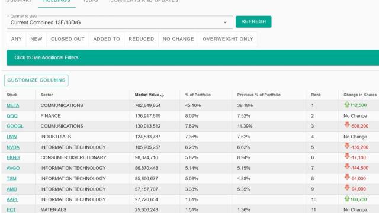The height and width of the screenshot is (213, 379).
Task: Open the COMMENTS AND UPDATES tab
Action: click(x=144, y=1)
